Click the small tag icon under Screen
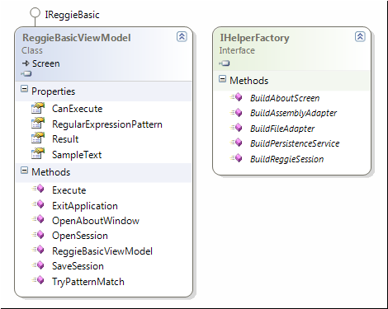 (x=26, y=73)
